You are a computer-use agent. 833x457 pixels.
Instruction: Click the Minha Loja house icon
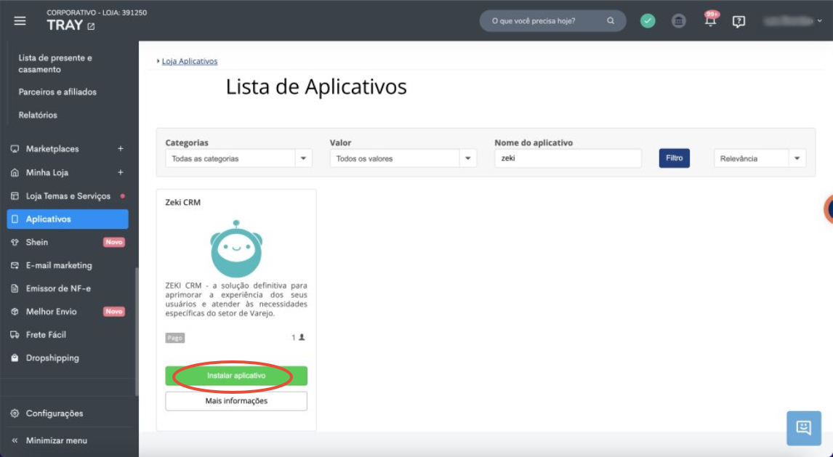tap(15, 172)
